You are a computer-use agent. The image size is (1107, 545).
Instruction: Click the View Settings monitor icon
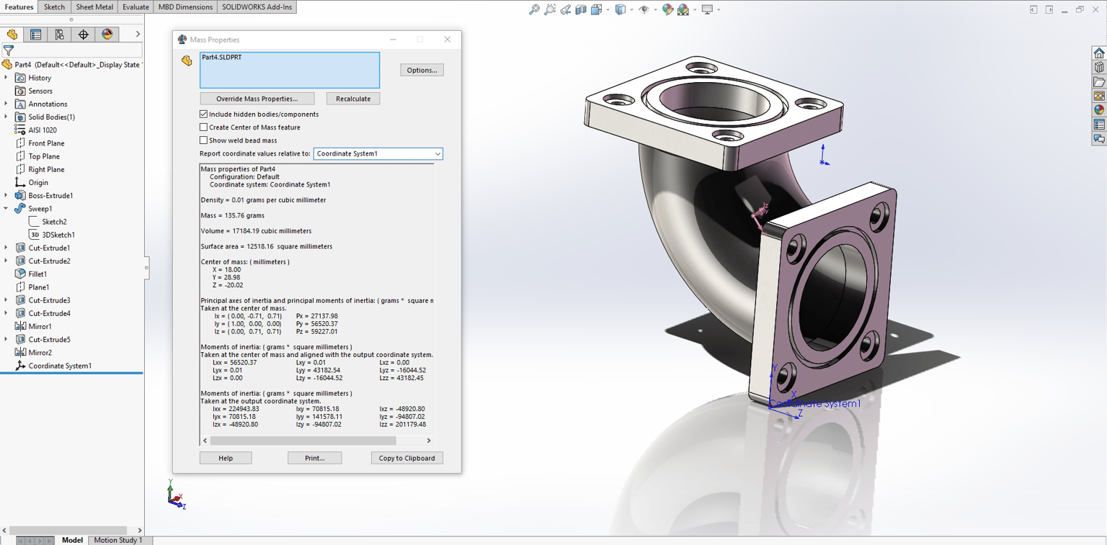click(x=707, y=9)
